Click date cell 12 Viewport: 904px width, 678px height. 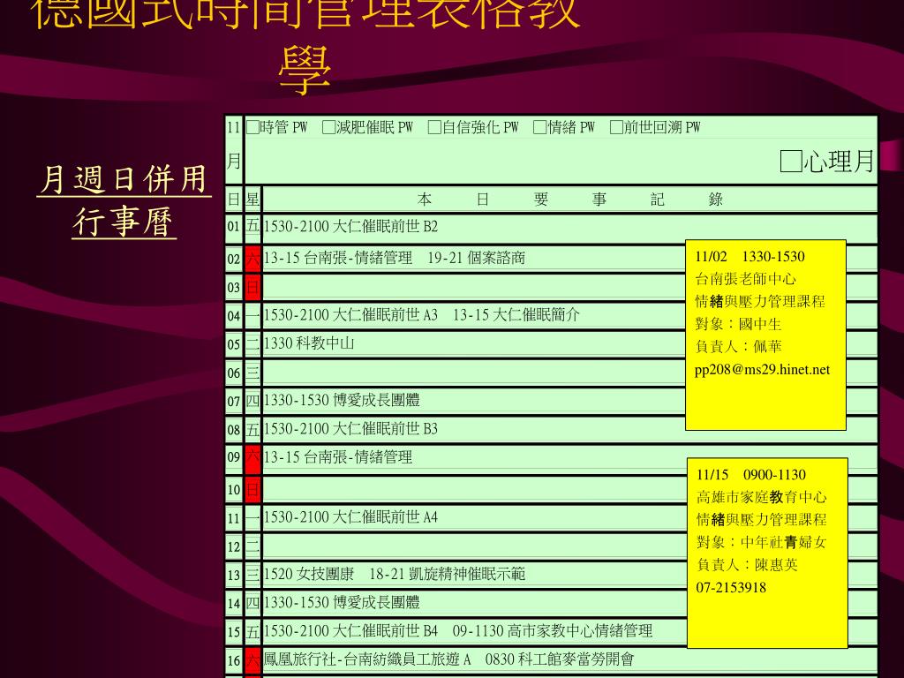pyautogui.click(x=233, y=546)
